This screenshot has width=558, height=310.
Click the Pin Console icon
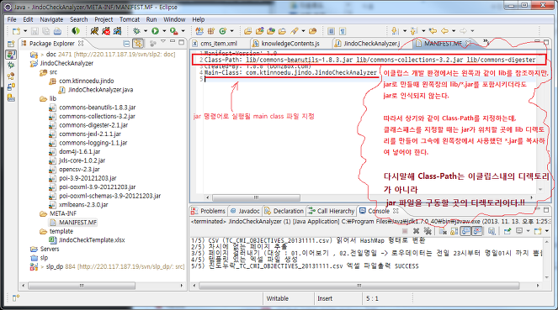508,231
